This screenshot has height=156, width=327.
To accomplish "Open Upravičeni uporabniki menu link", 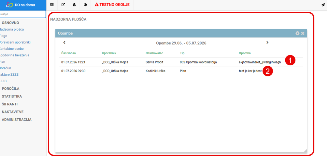I will tap(15, 42).
